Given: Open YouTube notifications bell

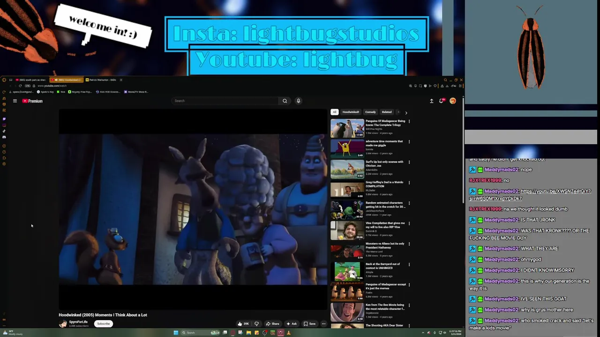Looking at the screenshot, I should (x=441, y=101).
